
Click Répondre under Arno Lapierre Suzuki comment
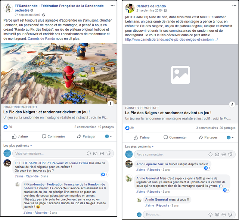tap(153, 170)
